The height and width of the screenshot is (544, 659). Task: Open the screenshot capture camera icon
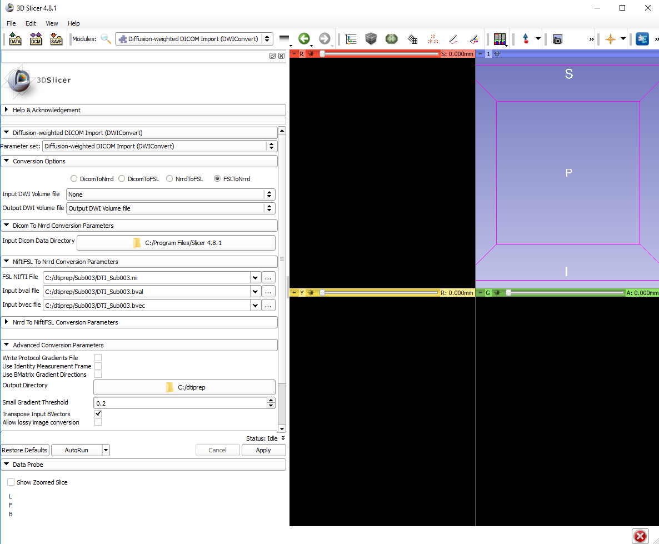(557, 39)
